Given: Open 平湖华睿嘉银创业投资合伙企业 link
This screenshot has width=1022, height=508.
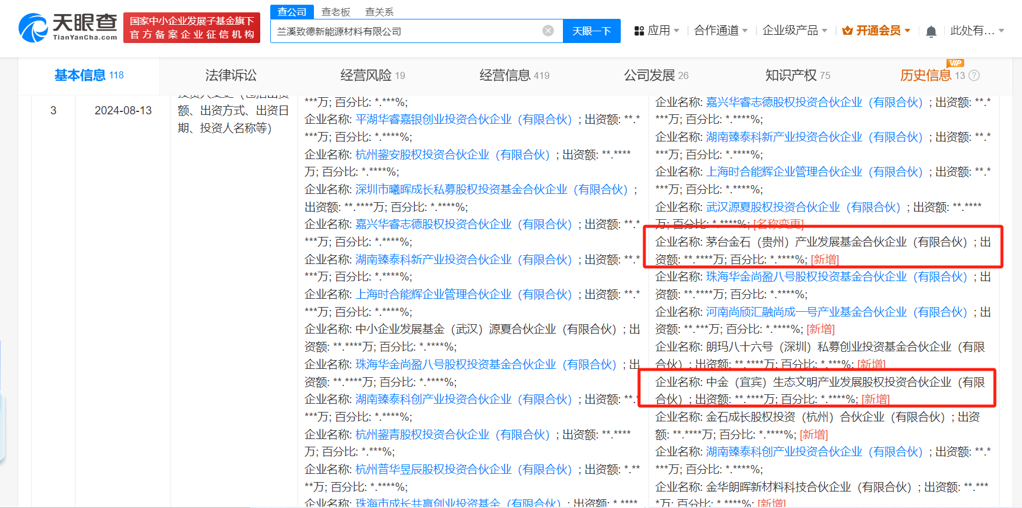Looking at the screenshot, I should pyautogui.click(x=463, y=120).
